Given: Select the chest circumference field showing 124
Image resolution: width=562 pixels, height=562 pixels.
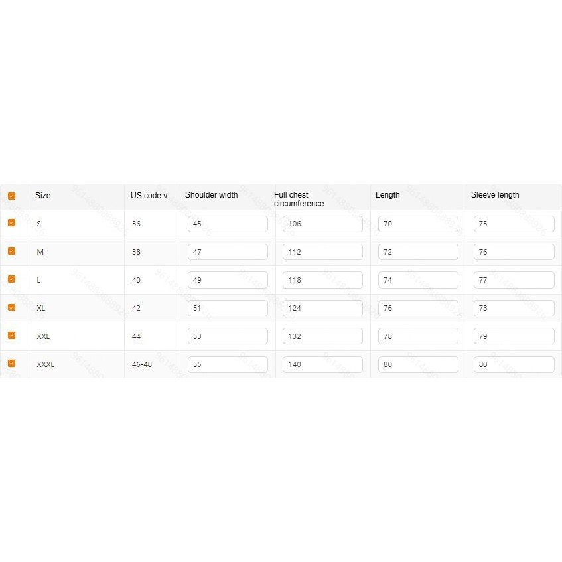Looking at the screenshot, I should pos(322,308).
